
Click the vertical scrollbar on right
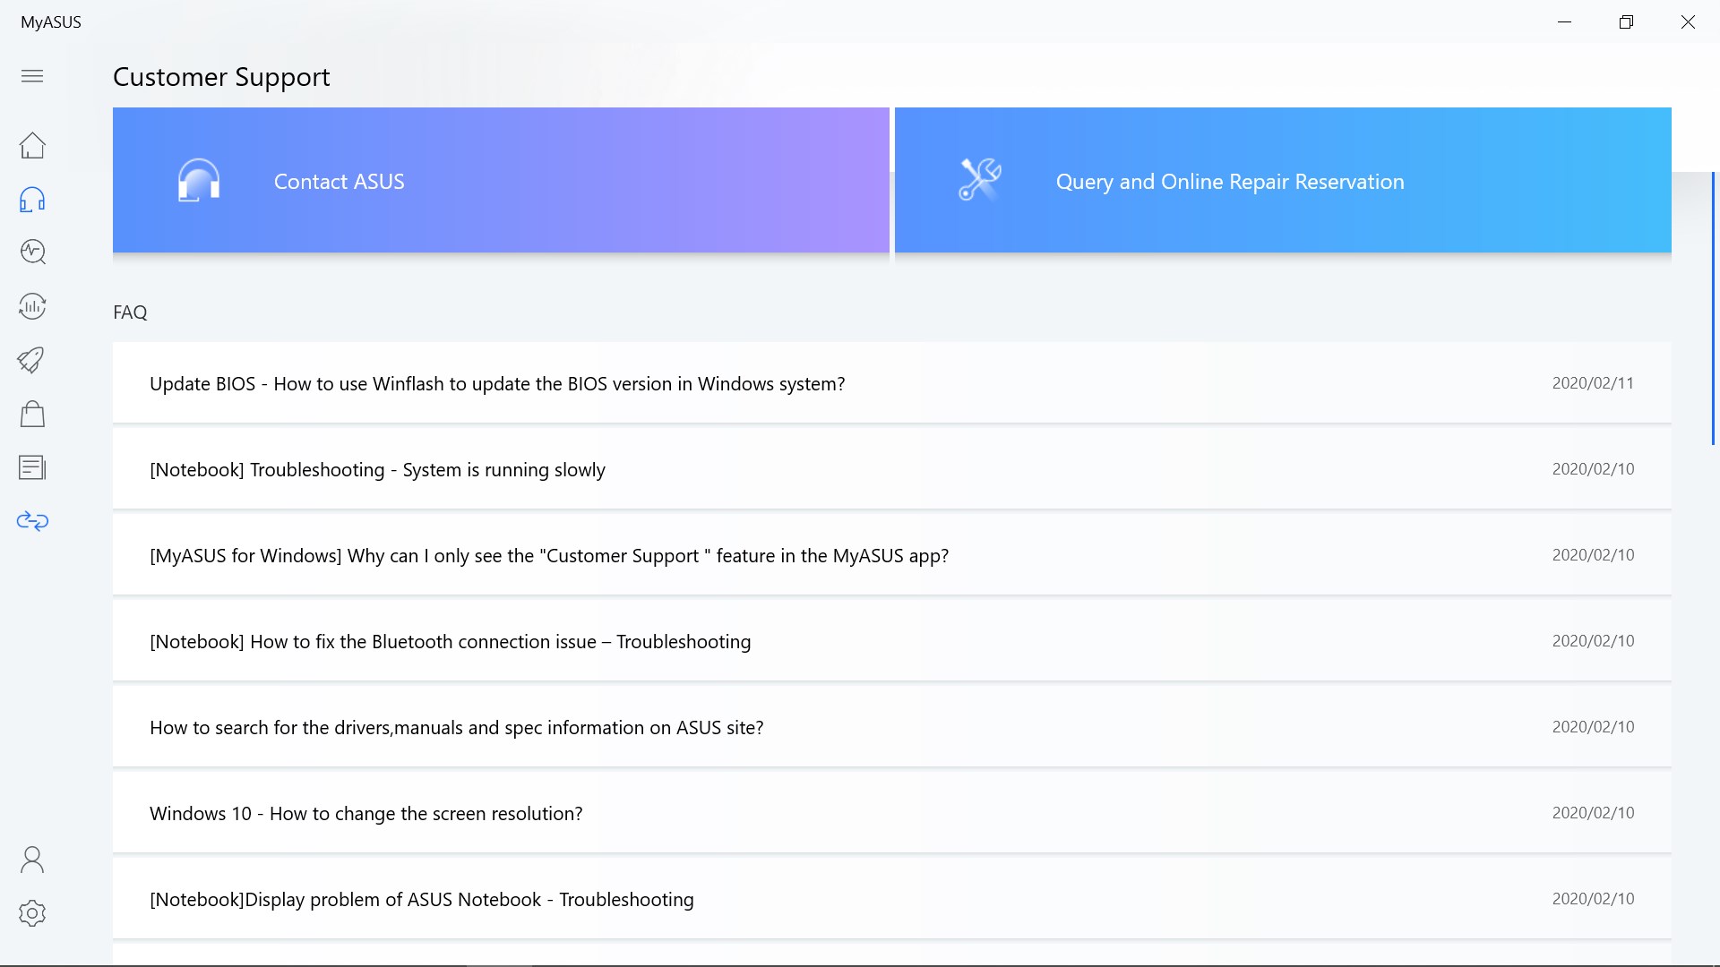coord(1713,309)
